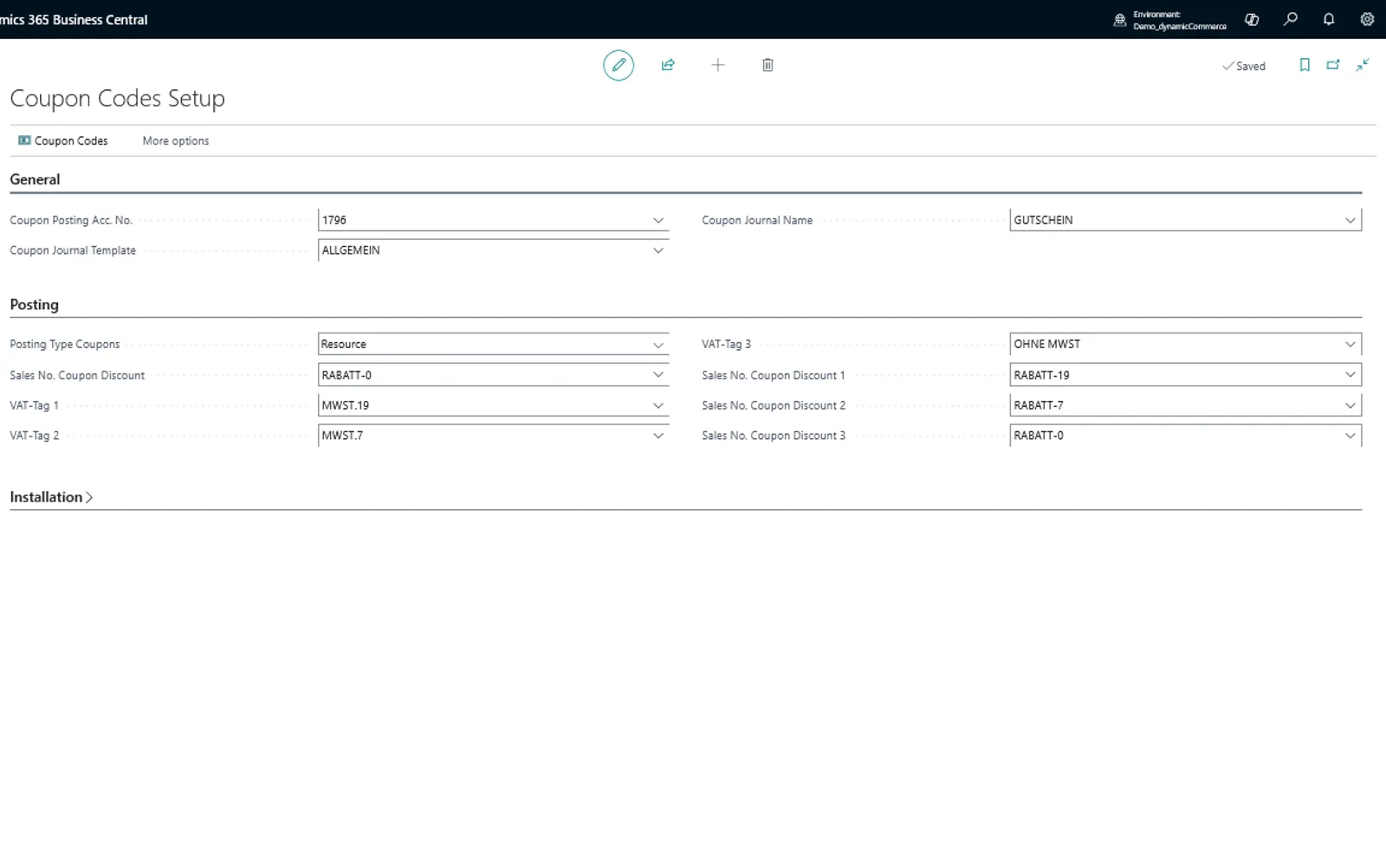Open Coupon Posting Acc. No. dropdown arrow
This screenshot has height=866, width=1386.
click(658, 220)
